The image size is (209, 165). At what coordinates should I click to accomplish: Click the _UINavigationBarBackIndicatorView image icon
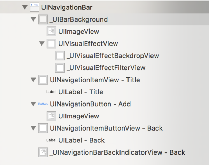[43, 152]
